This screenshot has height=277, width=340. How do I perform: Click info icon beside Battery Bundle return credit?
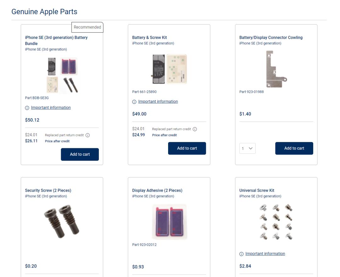88,135
